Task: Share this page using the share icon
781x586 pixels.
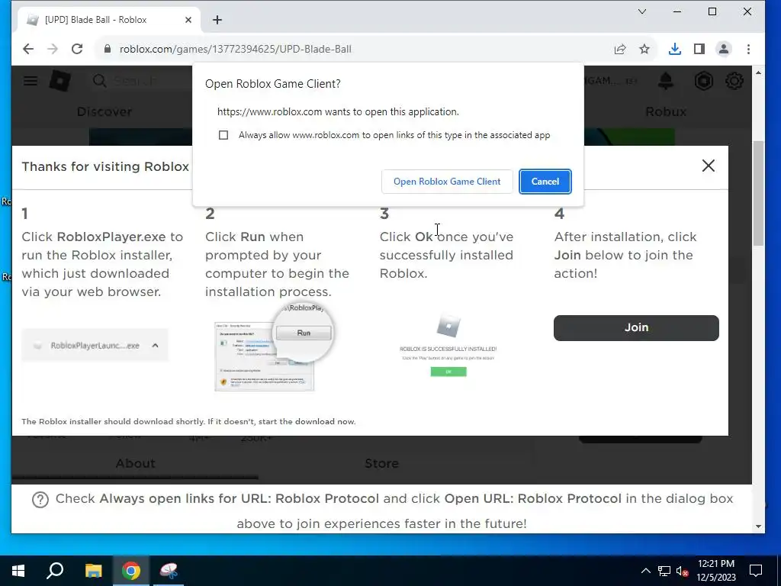Action: 620,49
